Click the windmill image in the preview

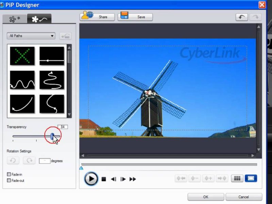click(149, 99)
